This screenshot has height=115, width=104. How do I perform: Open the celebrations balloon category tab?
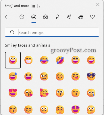click(57, 17)
